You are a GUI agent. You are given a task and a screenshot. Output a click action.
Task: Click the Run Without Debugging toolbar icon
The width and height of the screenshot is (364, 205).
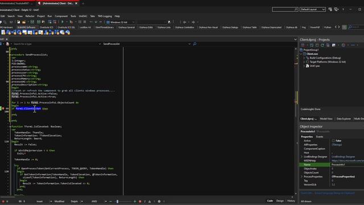pos(71,22)
